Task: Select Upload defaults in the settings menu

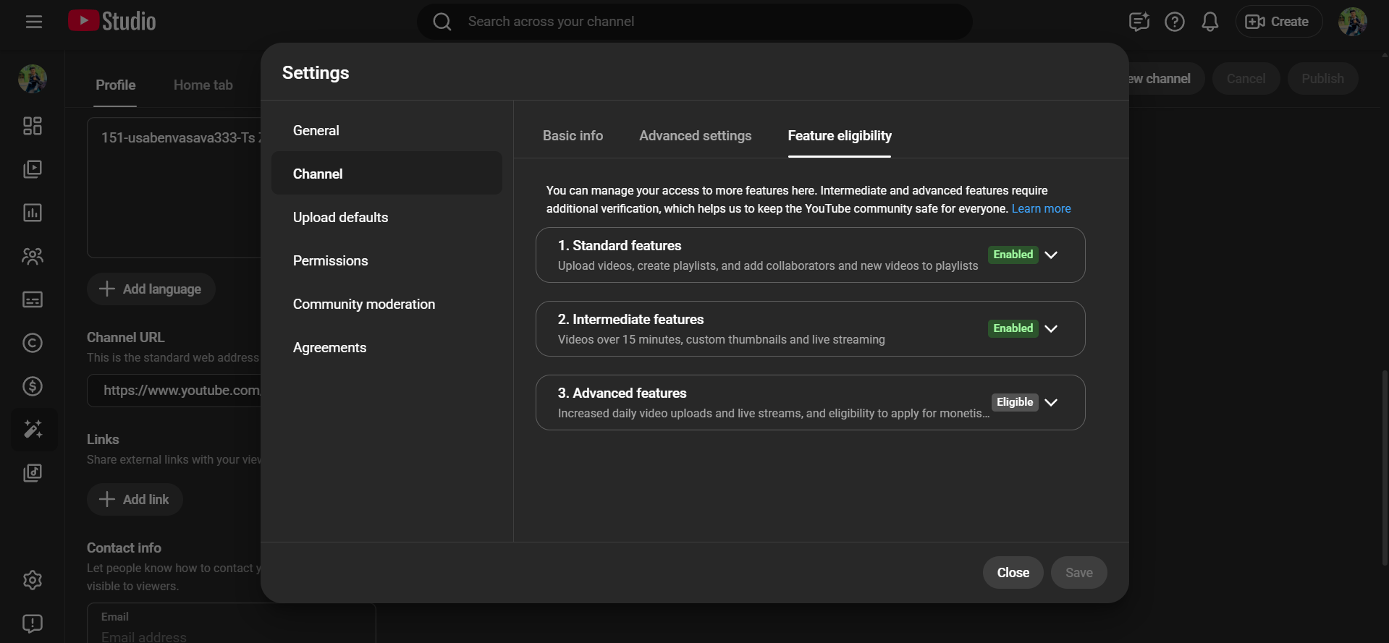Action: click(340, 218)
